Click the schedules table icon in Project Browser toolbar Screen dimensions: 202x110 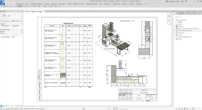pyautogui.click(x=182, y=13)
